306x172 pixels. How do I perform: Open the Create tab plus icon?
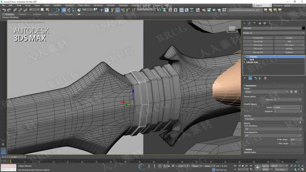coord(244,23)
